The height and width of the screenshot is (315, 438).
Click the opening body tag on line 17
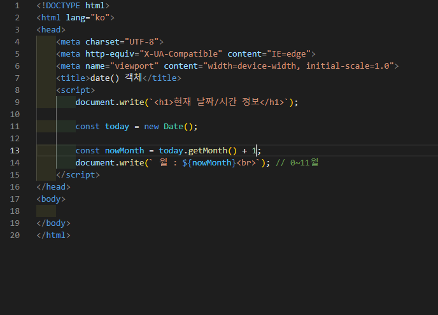(x=51, y=199)
